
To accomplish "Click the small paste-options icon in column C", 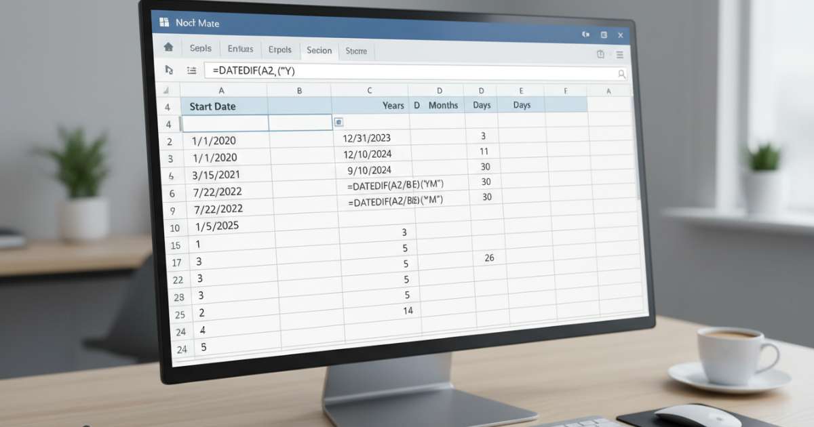I will [338, 121].
